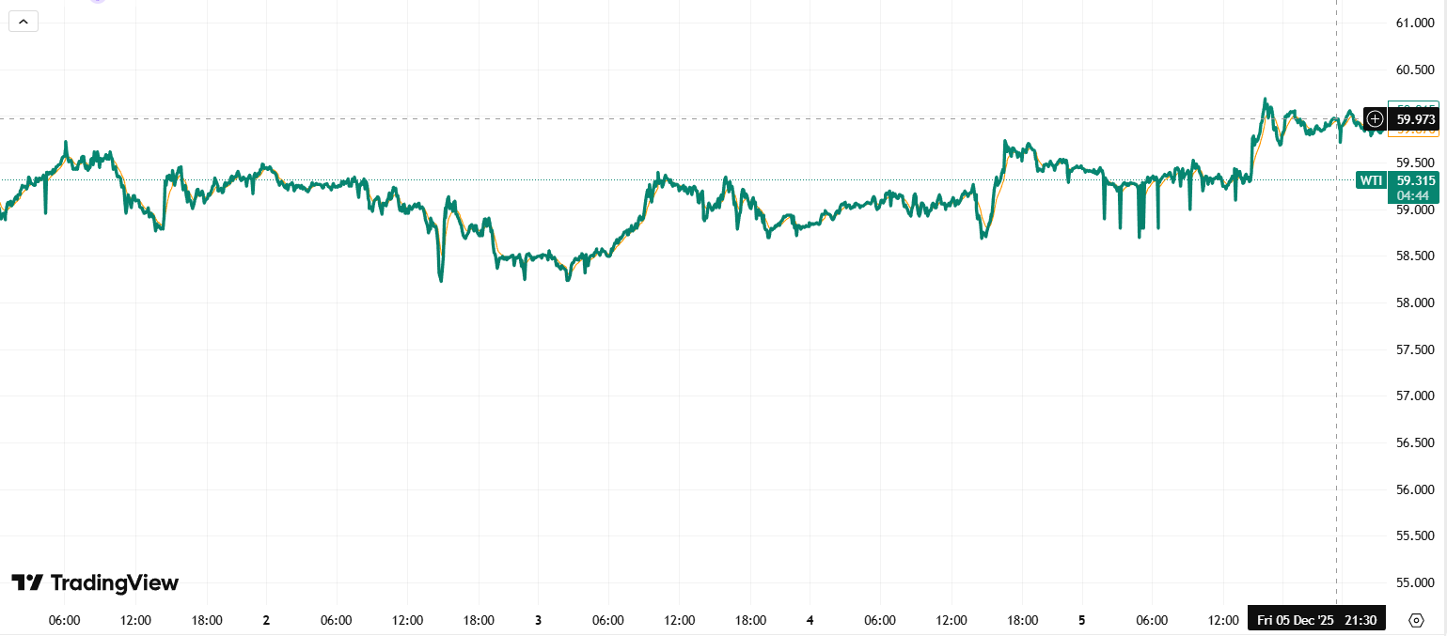Click the 61.000 price scale label

[1415, 23]
